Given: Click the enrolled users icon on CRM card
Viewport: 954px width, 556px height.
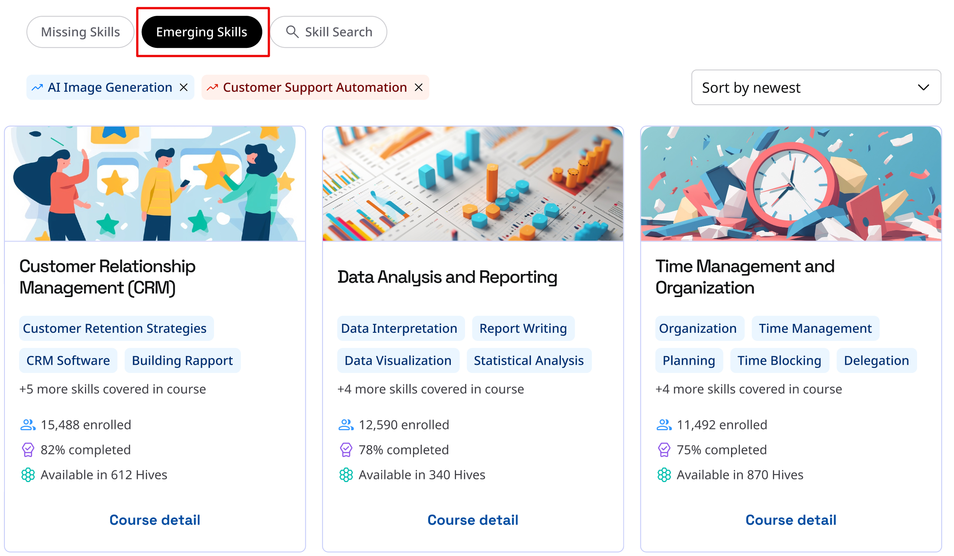Looking at the screenshot, I should coord(28,425).
